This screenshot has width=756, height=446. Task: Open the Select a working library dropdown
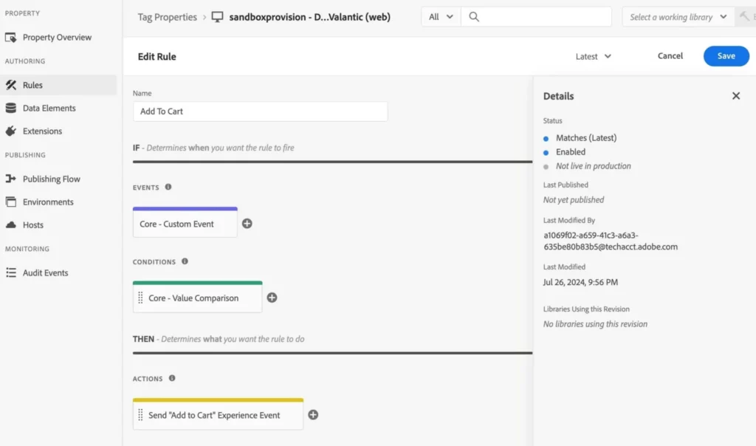coord(678,17)
